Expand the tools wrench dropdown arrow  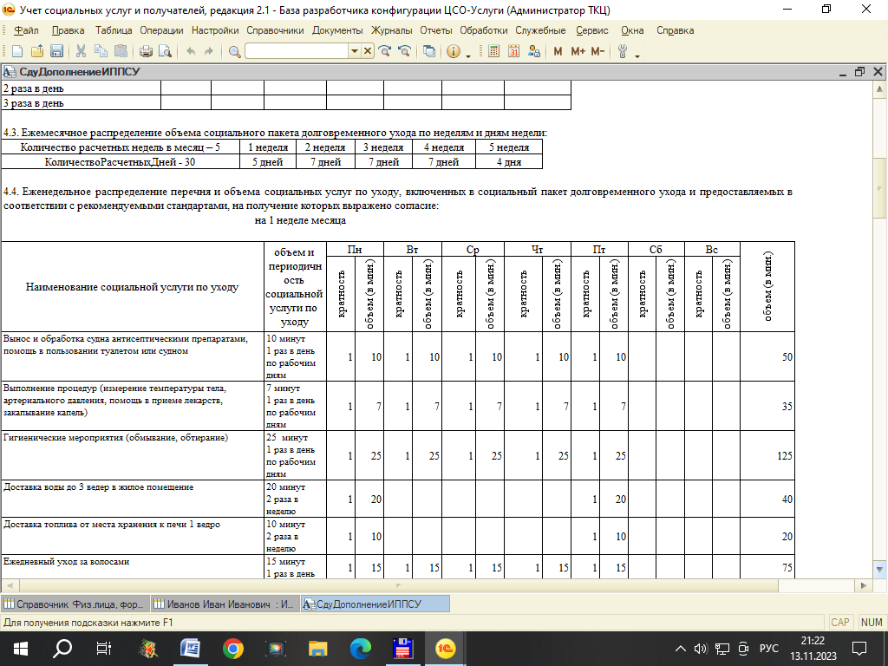click(x=637, y=56)
